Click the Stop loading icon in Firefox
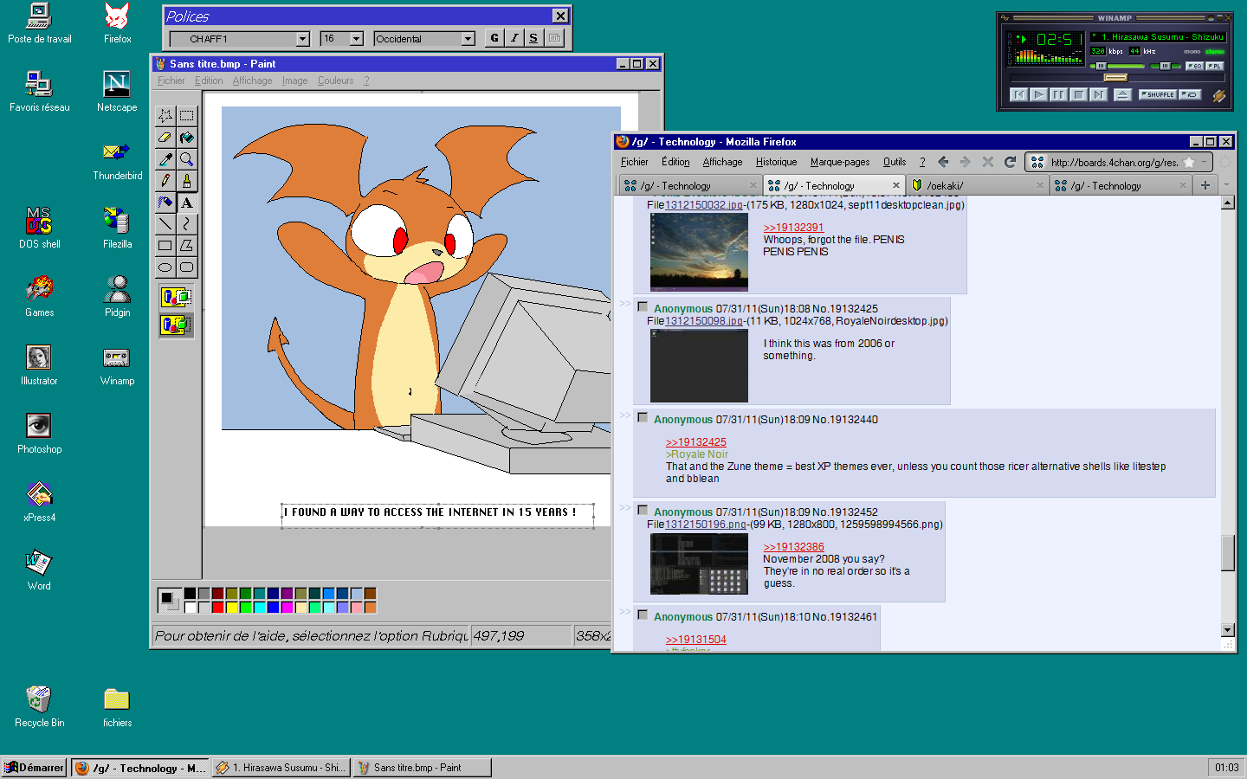 point(987,162)
